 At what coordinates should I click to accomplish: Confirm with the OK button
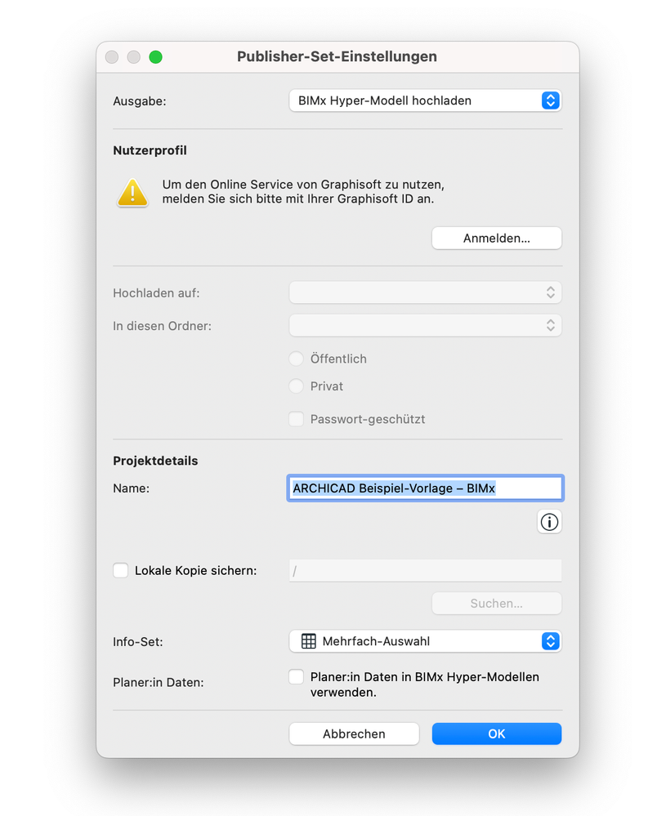coord(497,734)
